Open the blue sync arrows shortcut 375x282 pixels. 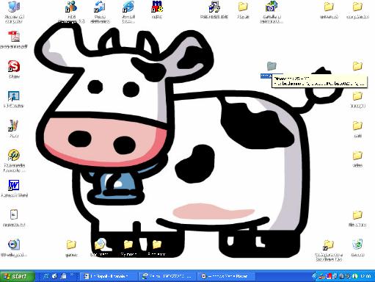pos(100,7)
